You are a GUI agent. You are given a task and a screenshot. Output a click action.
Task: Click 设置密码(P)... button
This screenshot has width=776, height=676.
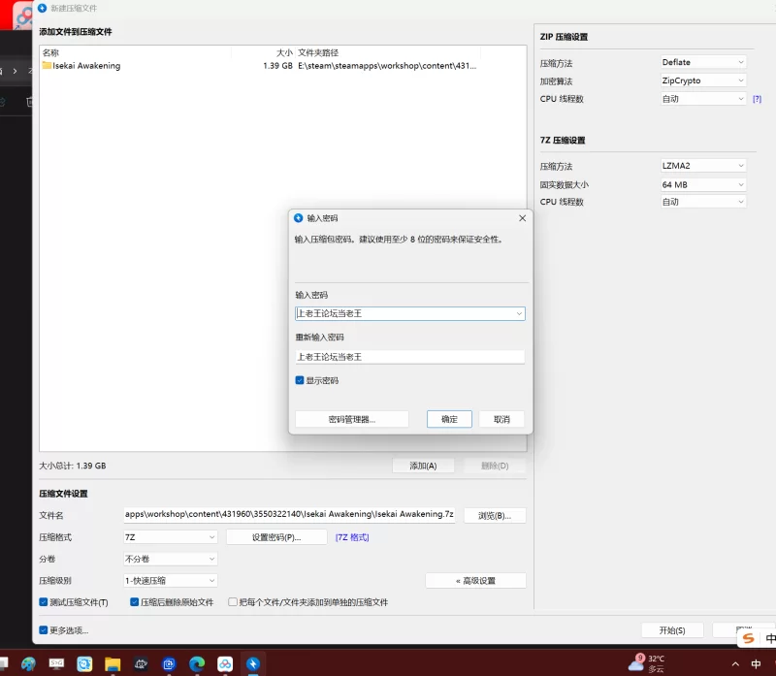(276, 537)
